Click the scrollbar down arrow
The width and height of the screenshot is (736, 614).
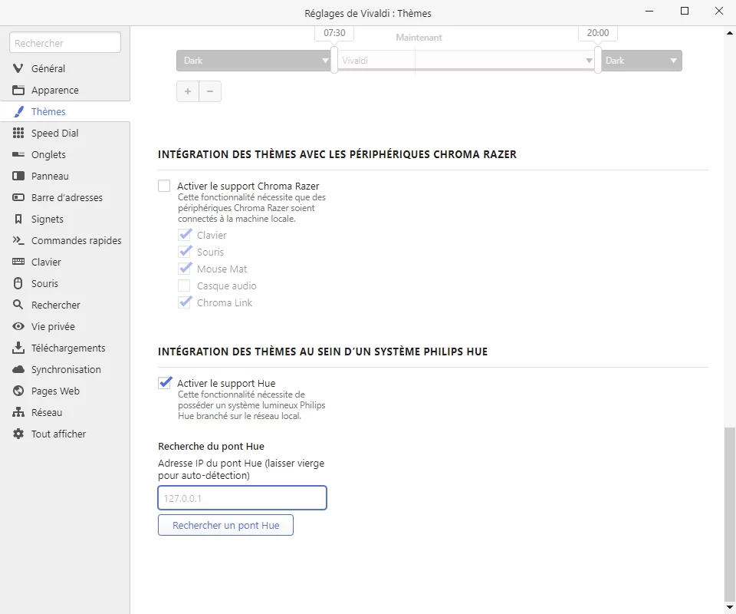tap(730, 607)
